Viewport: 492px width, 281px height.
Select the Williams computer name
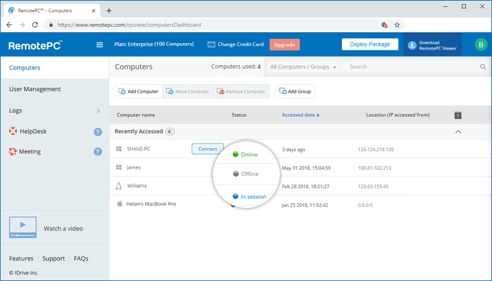[x=137, y=186]
